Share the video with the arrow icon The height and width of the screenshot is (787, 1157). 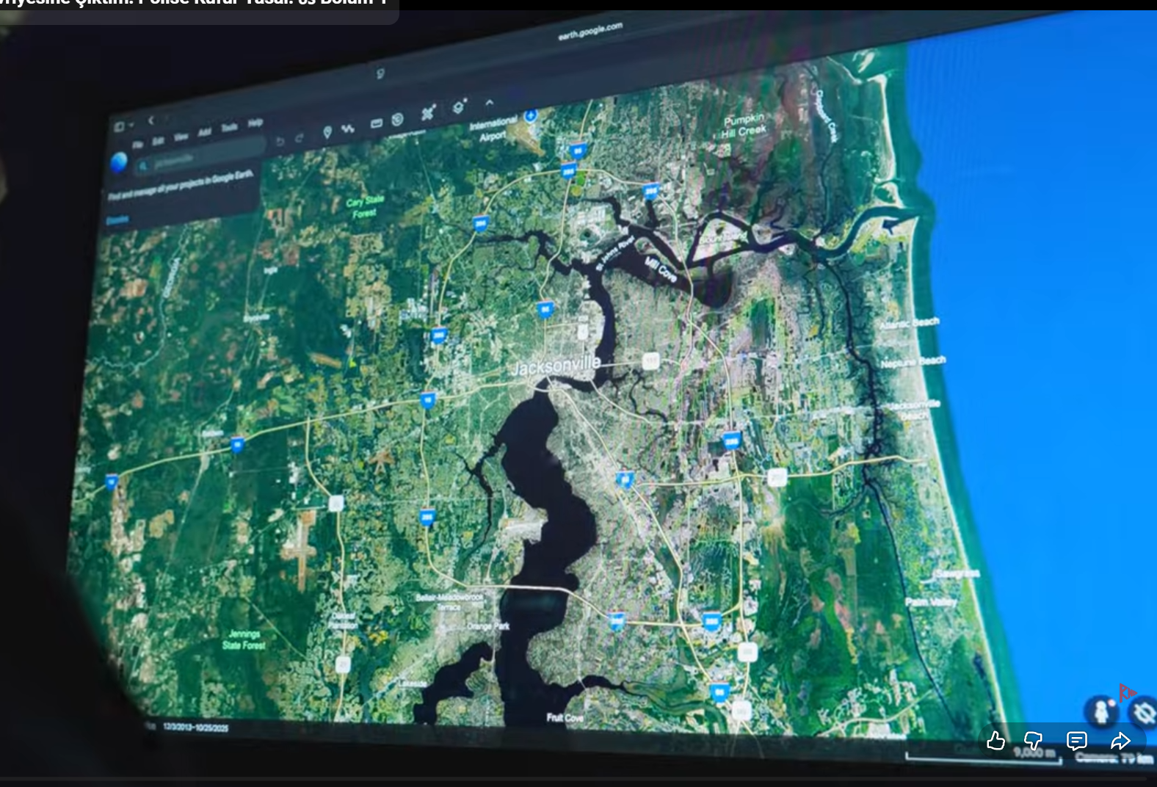click(x=1120, y=741)
